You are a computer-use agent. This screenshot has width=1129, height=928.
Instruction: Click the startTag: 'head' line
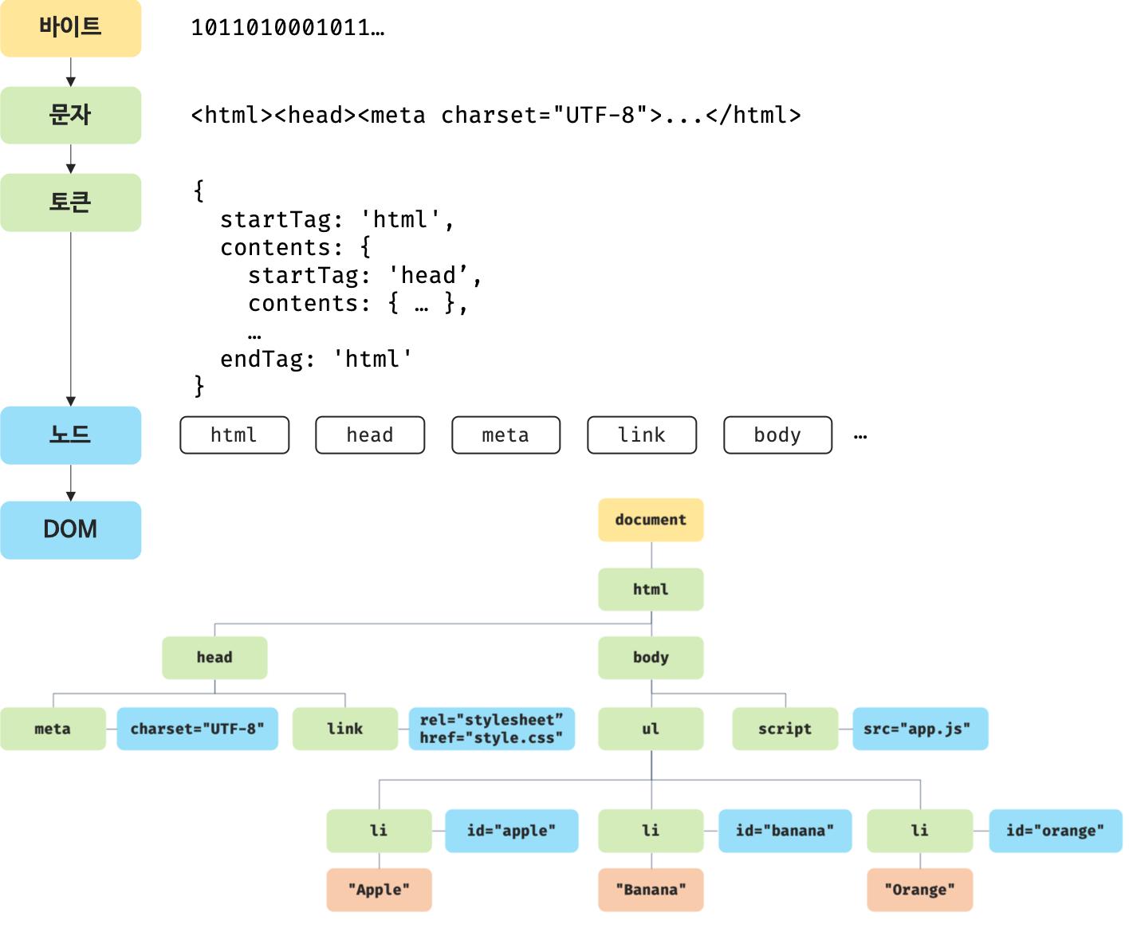pyautogui.click(x=364, y=275)
